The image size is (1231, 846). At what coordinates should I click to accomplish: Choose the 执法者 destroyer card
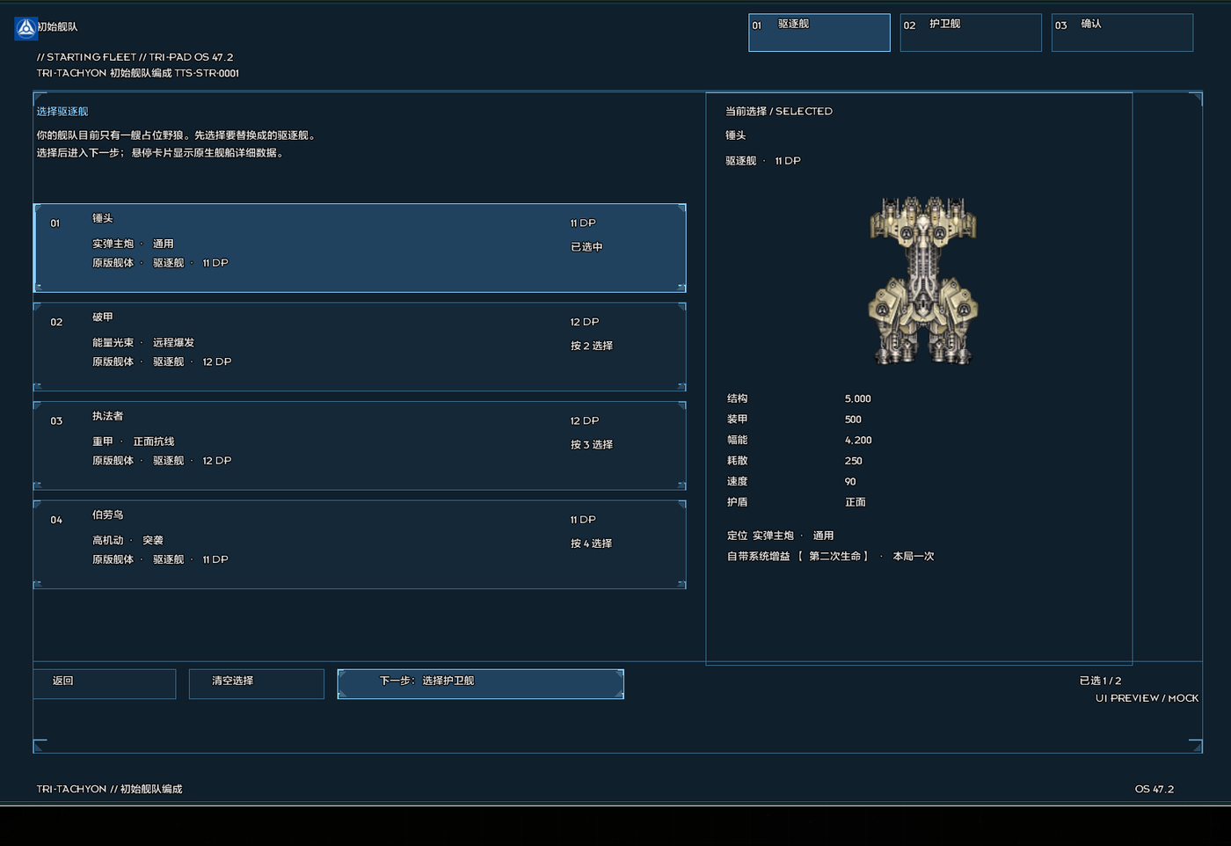[360, 446]
